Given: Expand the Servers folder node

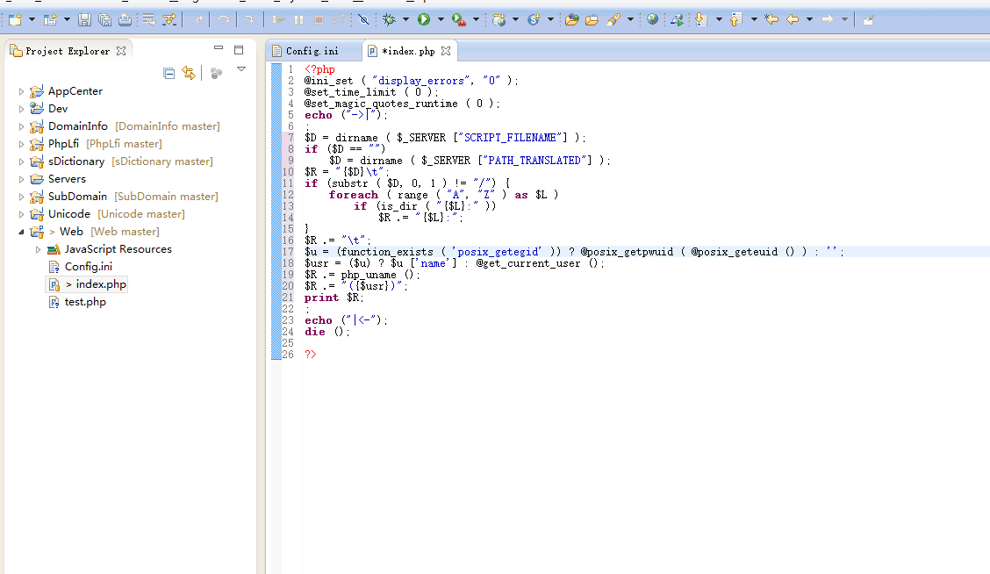Looking at the screenshot, I should coord(21,179).
